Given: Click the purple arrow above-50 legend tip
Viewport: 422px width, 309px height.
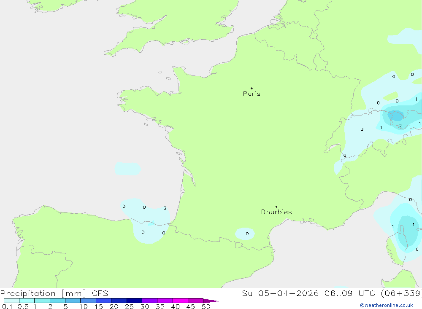Looking at the screenshot, I should point(211,301).
